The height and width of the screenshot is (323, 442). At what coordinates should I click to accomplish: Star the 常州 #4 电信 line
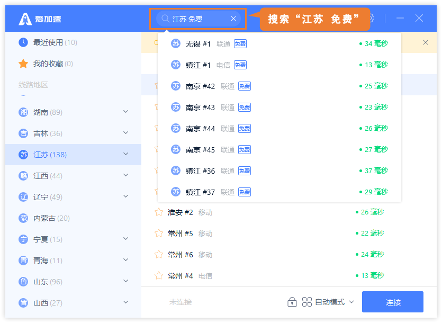tap(158, 276)
